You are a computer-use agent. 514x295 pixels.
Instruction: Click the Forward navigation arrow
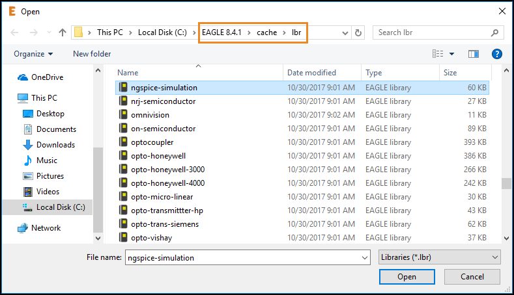(x=33, y=32)
